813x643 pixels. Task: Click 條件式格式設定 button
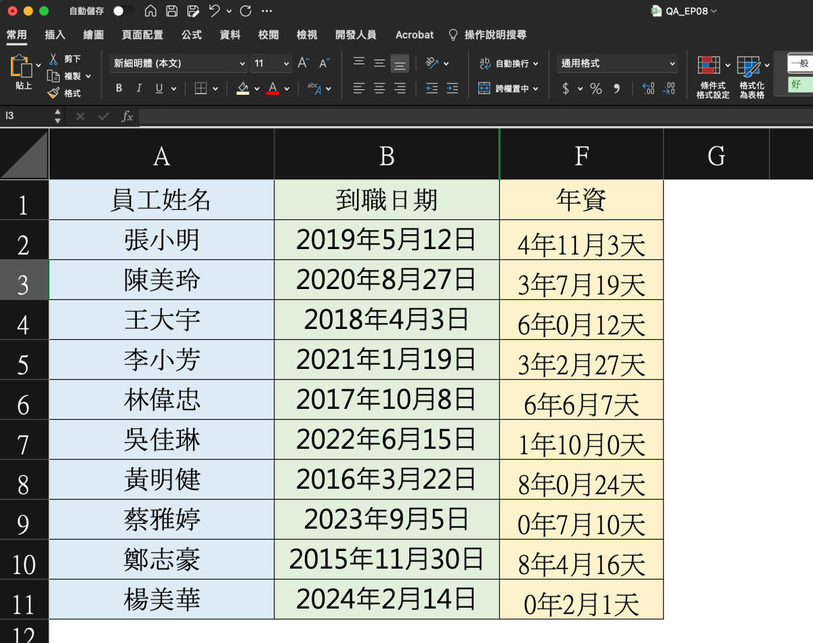(x=713, y=78)
